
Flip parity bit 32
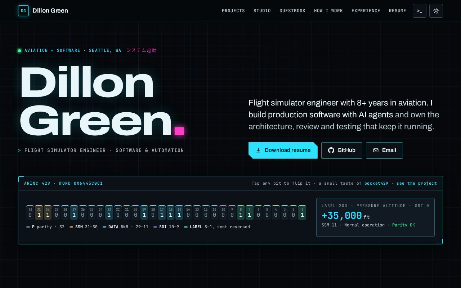(x=30, y=213)
